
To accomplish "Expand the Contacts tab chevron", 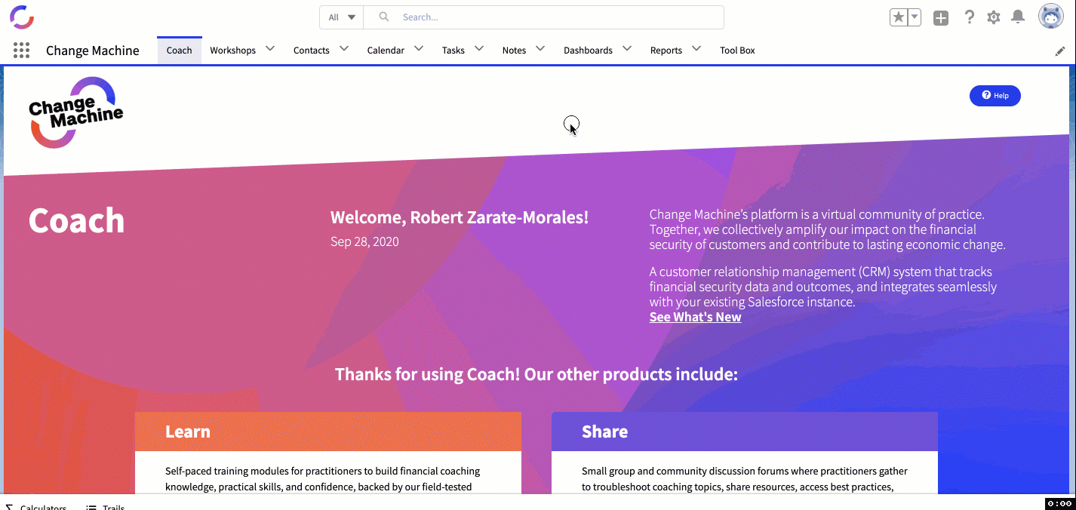I will point(344,49).
